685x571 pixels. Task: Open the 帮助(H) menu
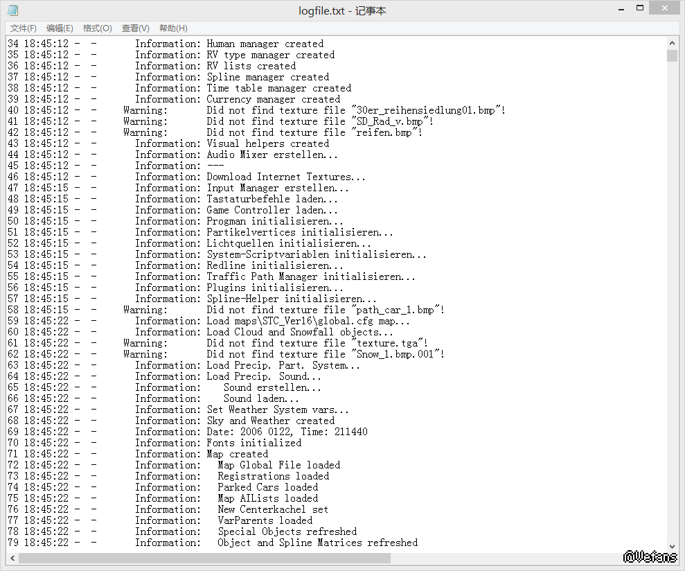tap(173, 28)
